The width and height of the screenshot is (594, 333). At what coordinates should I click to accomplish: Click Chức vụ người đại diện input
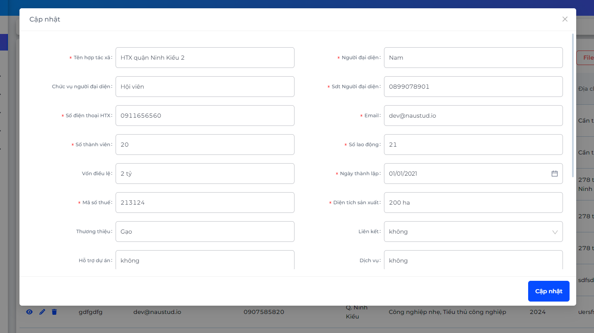205,87
